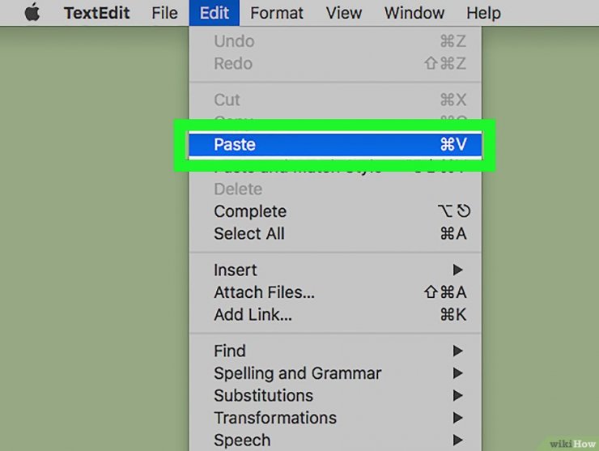The width and height of the screenshot is (599, 451).
Task: Choose Select All in the Edit menu
Action: (x=335, y=233)
